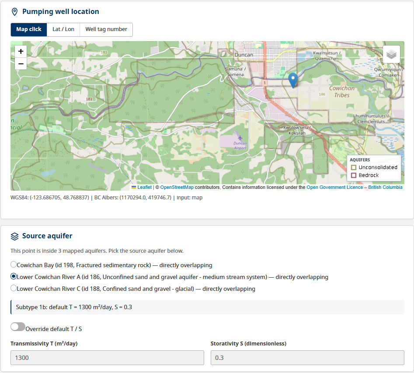
Task: Select Lower Cowichan River C radio button
Action: tap(14, 288)
